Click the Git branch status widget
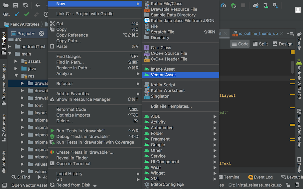Image resolution: width=303 pixels, height=189 pixels. click(255, 185)
